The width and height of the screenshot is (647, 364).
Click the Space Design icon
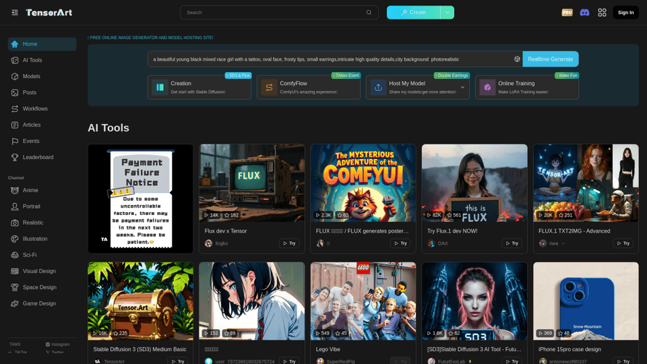click(15, 287)
